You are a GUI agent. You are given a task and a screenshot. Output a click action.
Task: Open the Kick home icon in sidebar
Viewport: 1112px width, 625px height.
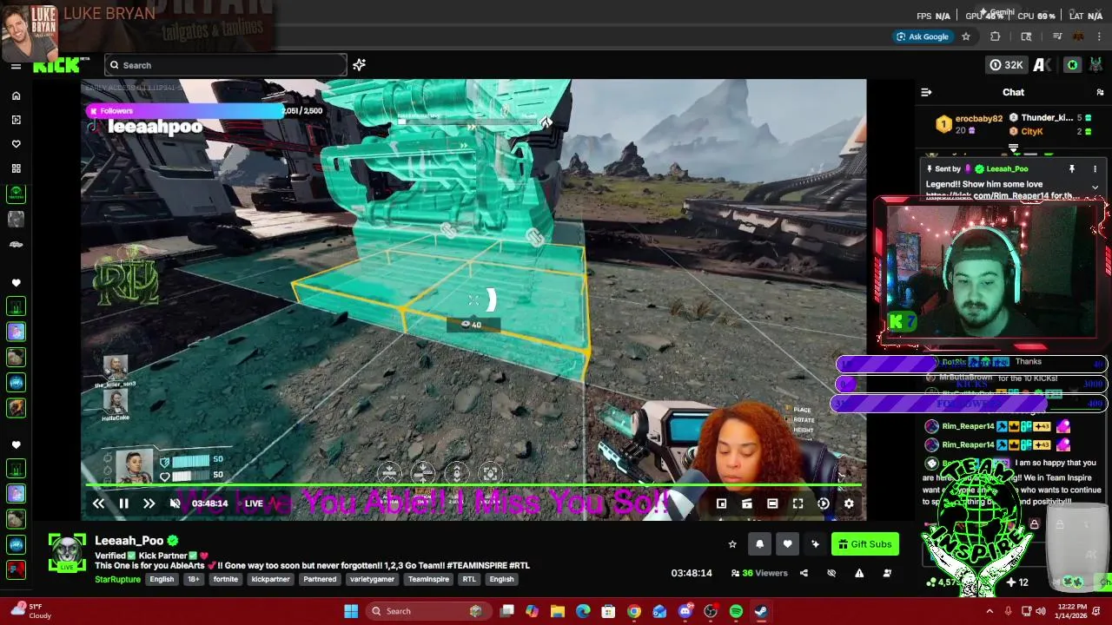[16, 95]
